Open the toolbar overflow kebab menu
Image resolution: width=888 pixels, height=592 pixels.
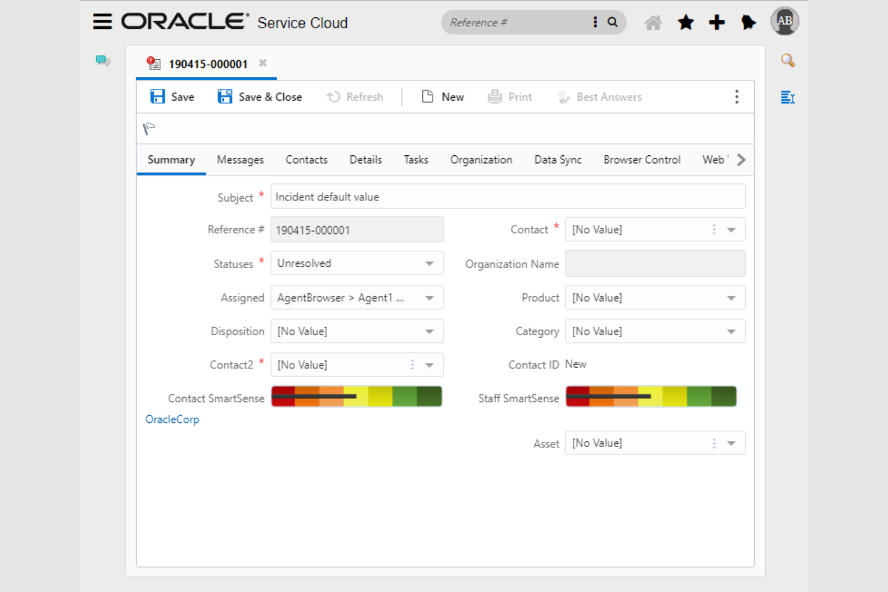coord(737,97)
